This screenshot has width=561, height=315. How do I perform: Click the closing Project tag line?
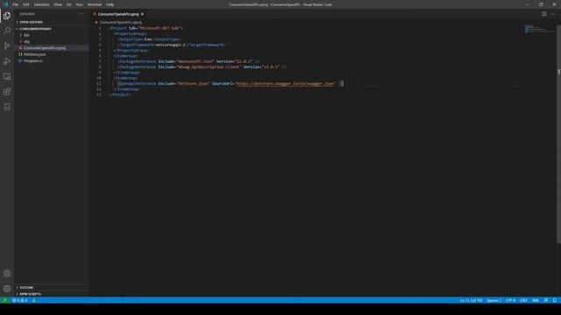(x=120, y=94)
